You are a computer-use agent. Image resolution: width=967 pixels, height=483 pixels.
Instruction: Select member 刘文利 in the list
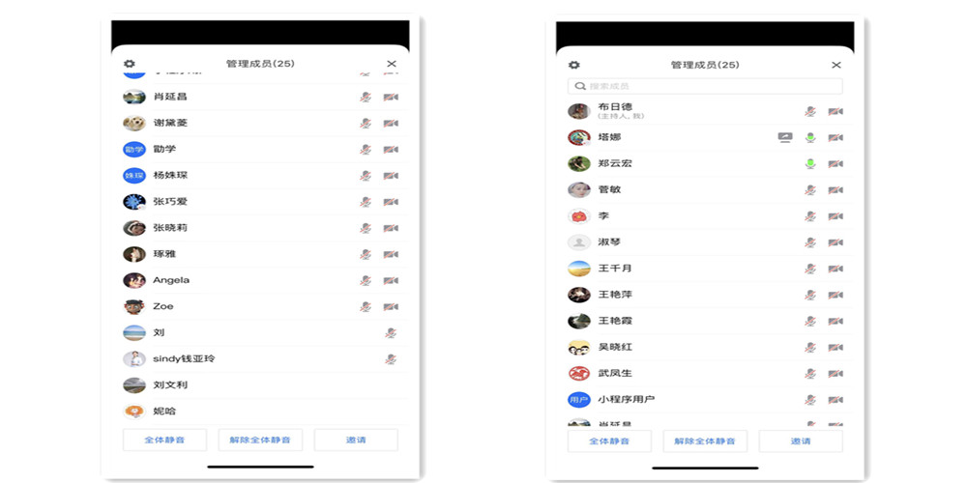pos(170,385)
